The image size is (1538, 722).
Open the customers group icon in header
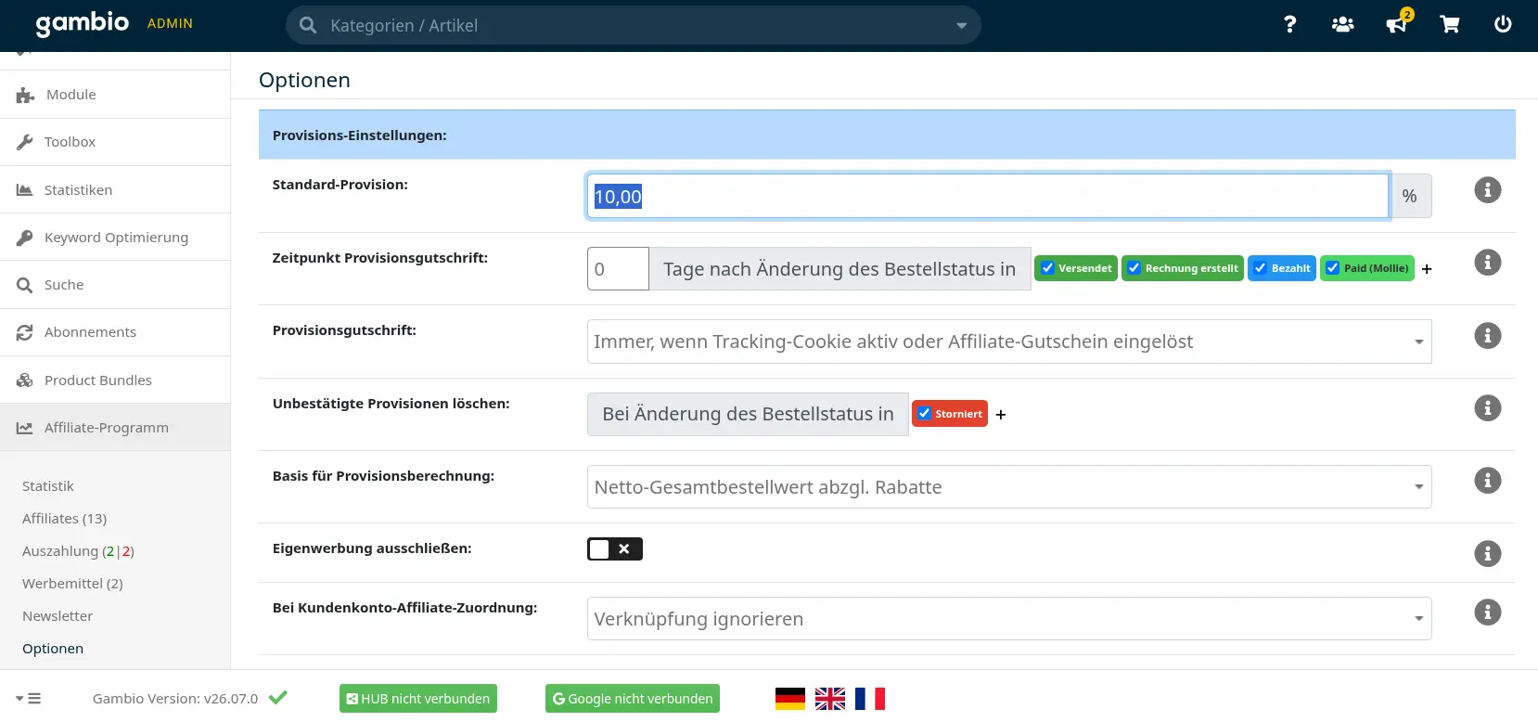click(x=1342, y=25)
